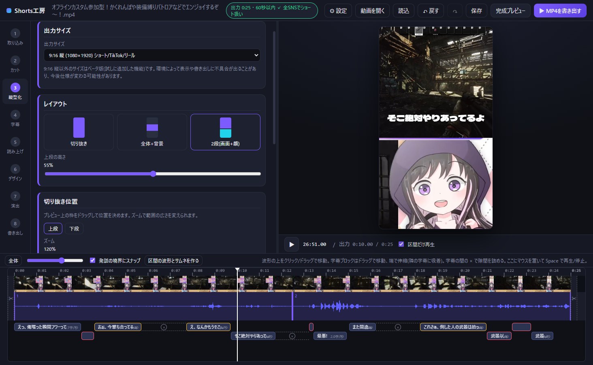This screenshot has height=365, width=593.
Task: Toggle 発話の境界にスナップ checkbox
Action: [92, 260]
